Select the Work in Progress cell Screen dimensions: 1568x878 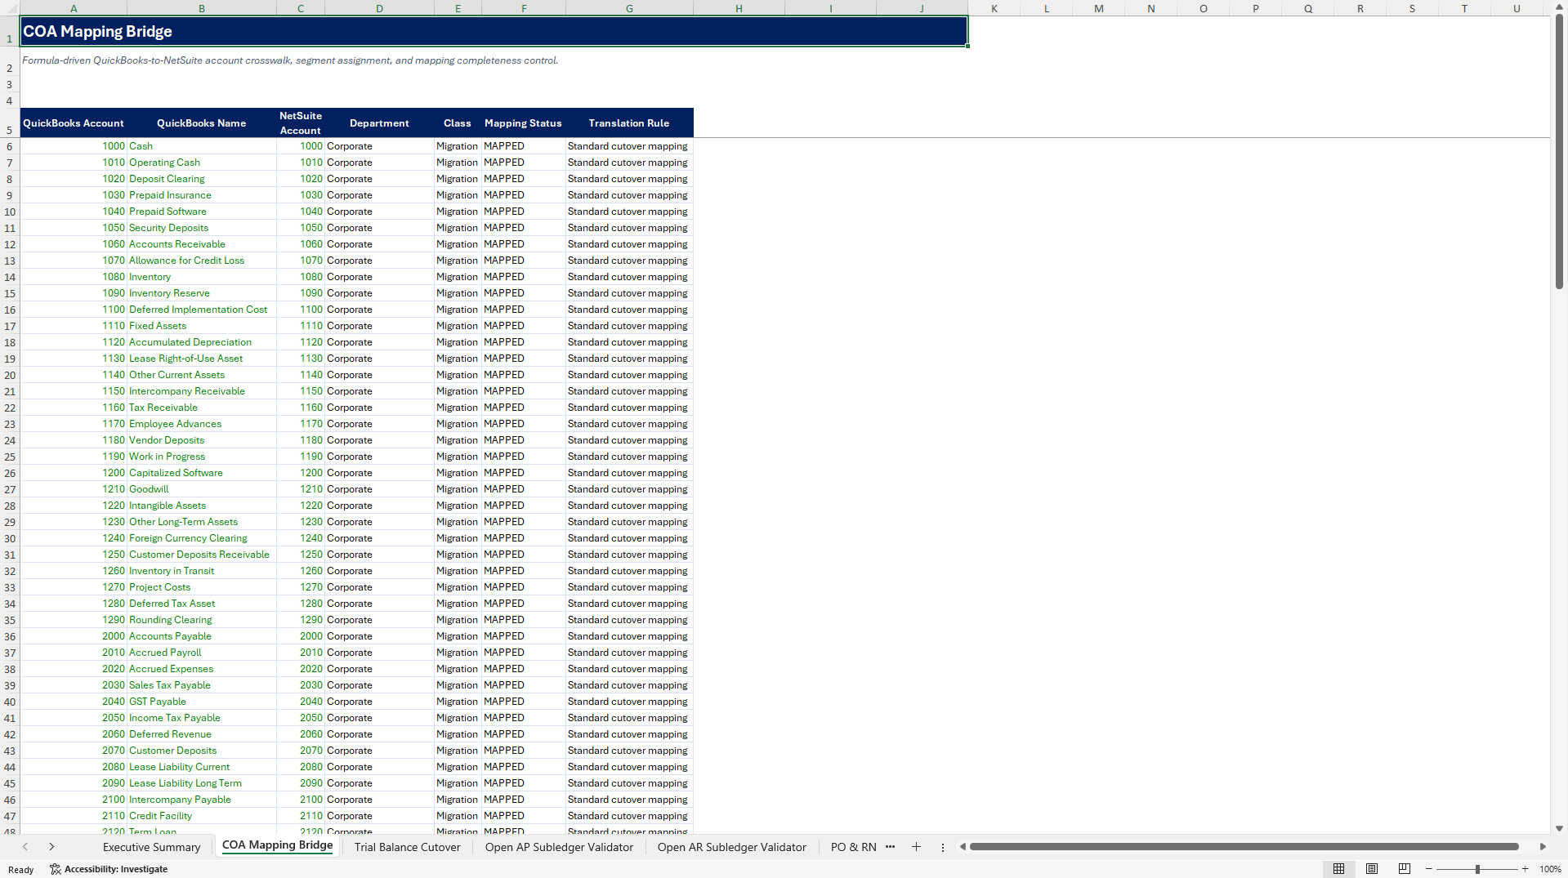click(201, 457)
